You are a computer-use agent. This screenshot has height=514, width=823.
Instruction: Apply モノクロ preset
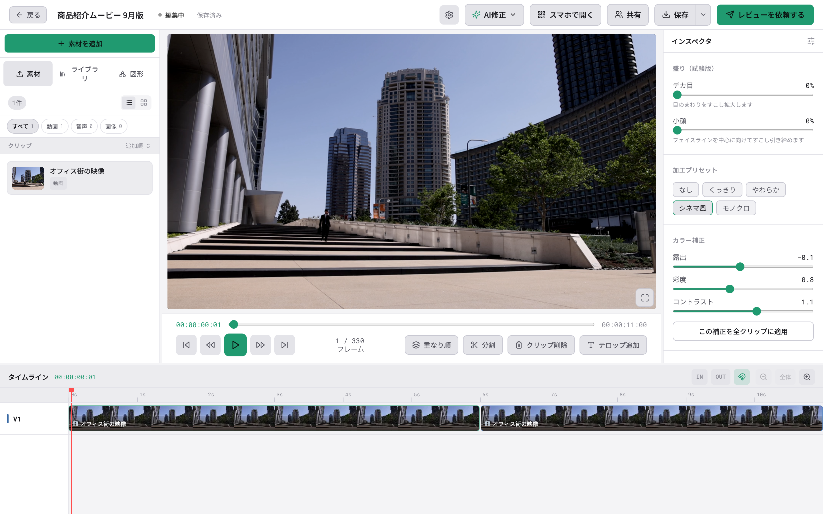click(736, 208)
